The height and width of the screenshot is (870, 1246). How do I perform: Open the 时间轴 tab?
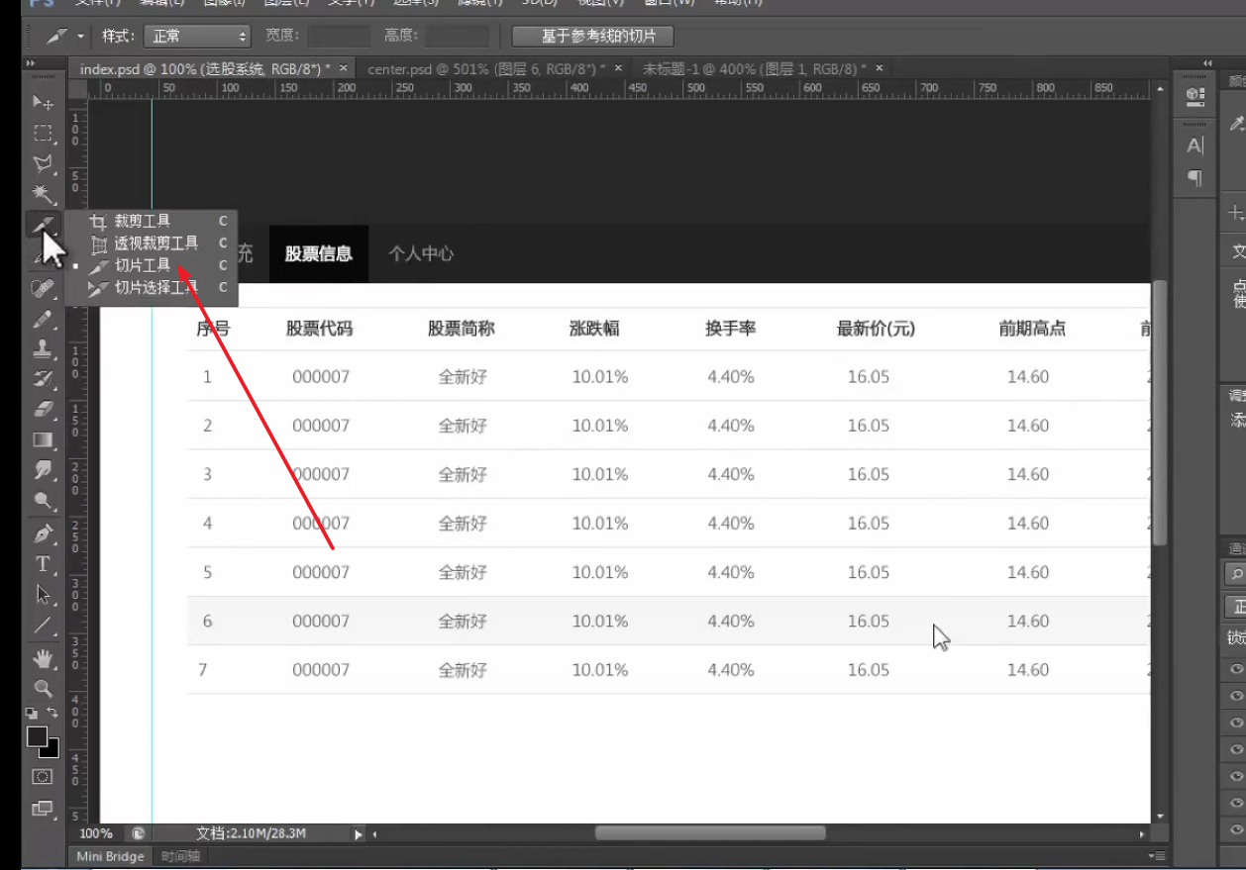coord(180,856)
